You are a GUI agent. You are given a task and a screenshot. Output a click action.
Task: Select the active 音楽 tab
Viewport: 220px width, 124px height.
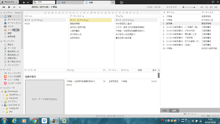click(x=97, y=2)
